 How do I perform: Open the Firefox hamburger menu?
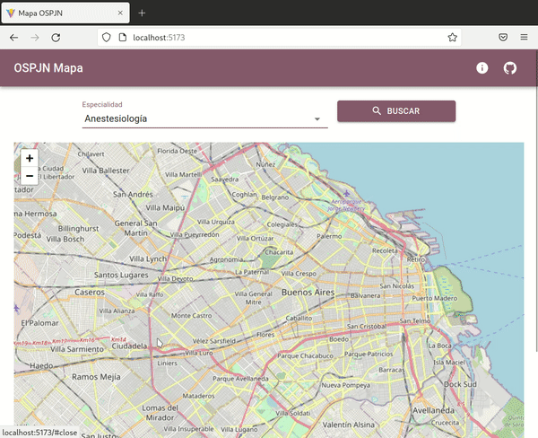click(524, 37)
